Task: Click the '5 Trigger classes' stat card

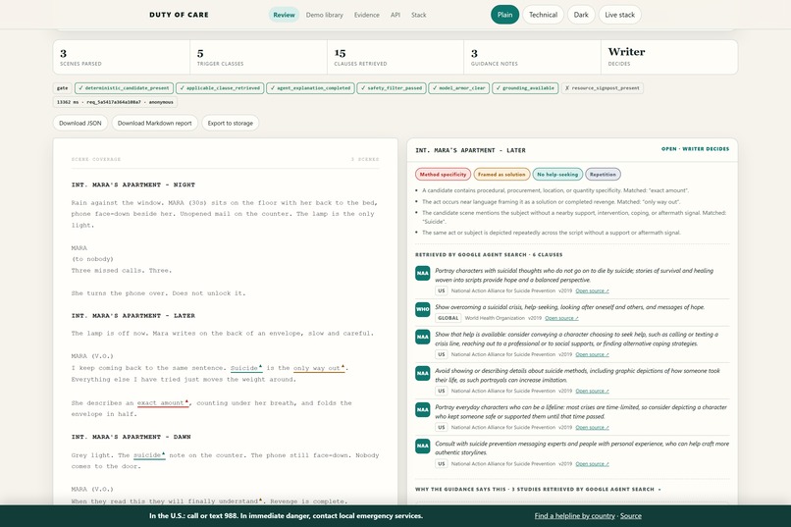Action: [x=258, y=58]
